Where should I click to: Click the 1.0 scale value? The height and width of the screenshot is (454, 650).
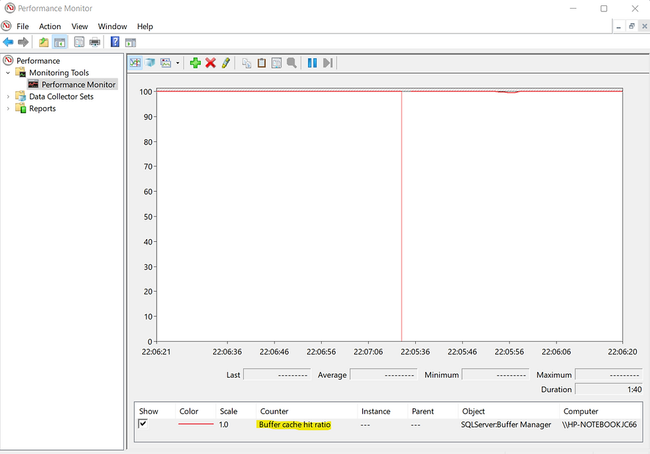coord(224,425)
